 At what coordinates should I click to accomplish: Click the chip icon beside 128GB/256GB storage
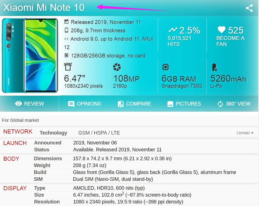(x=66, y=55)
